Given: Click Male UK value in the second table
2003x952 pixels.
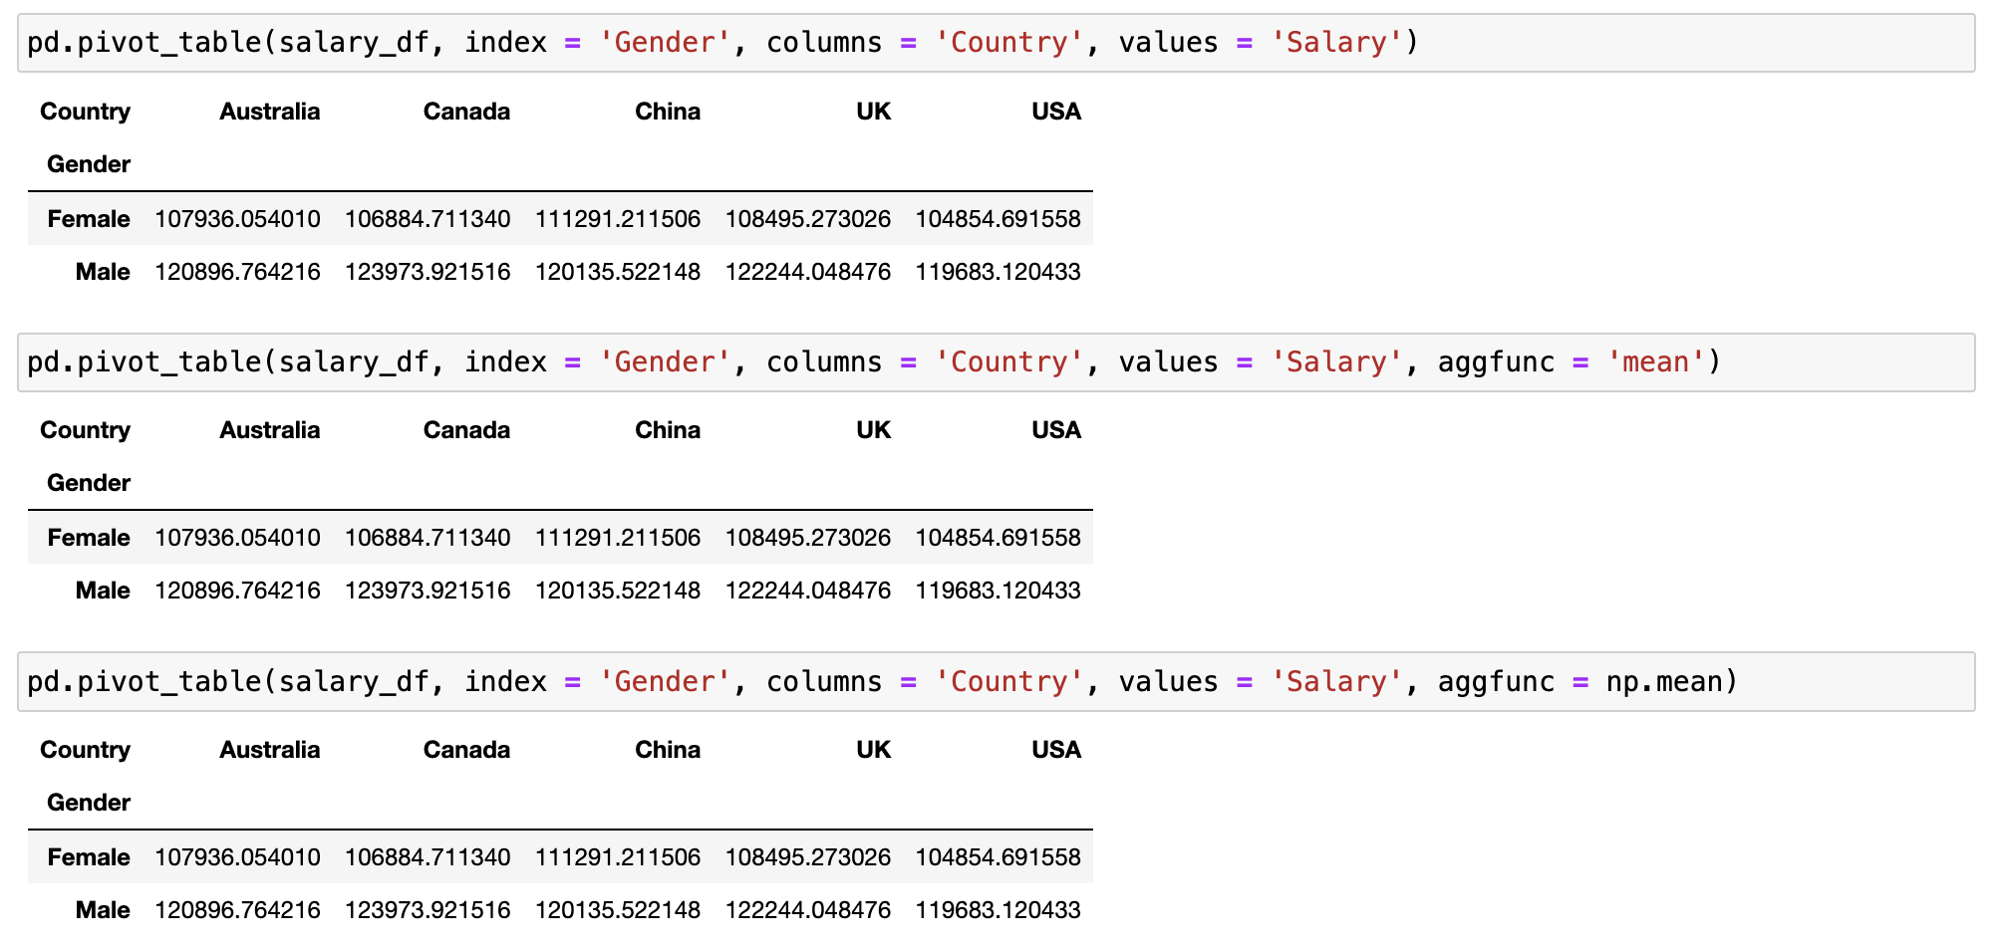Looking at the screenshot, I should (x=808, y=591).
